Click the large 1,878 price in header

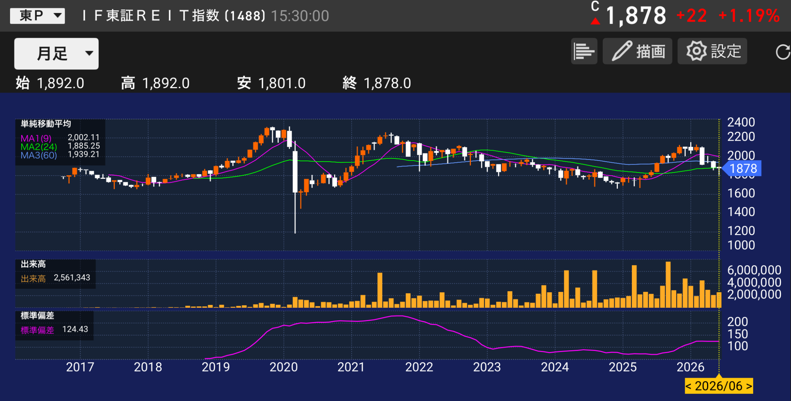point(636,16)
